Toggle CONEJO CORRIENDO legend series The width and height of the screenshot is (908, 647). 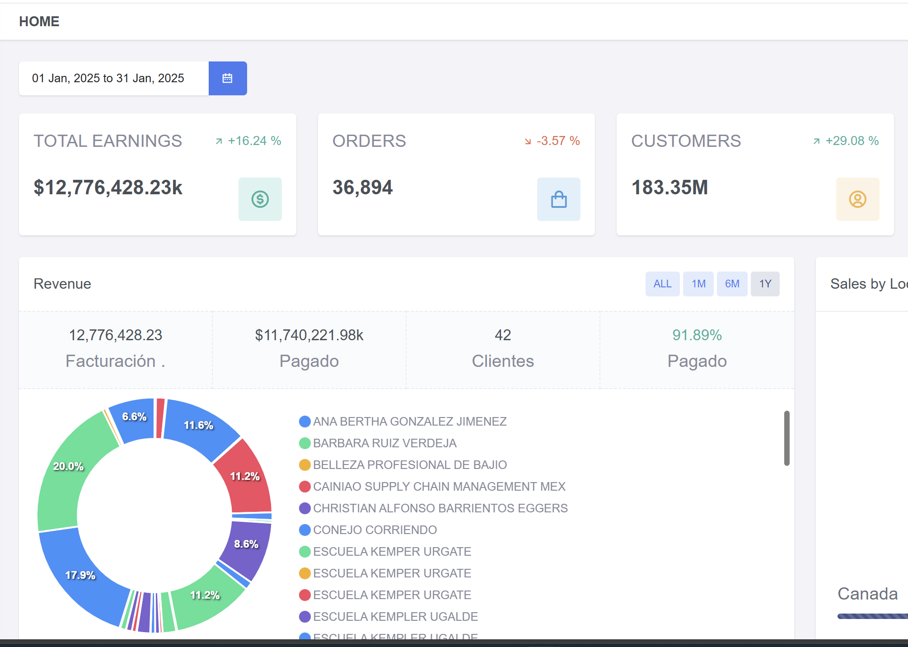click(x=374, y=530)
